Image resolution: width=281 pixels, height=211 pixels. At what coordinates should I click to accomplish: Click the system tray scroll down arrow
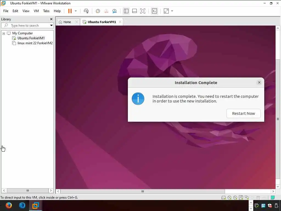pyautogui.click(x=251, y=209)
